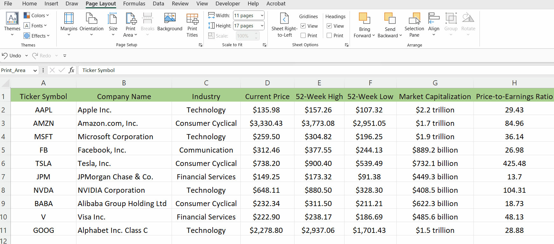Open Print Titles settings
Viewport: 554px width, 244px height.
point(192,25)
